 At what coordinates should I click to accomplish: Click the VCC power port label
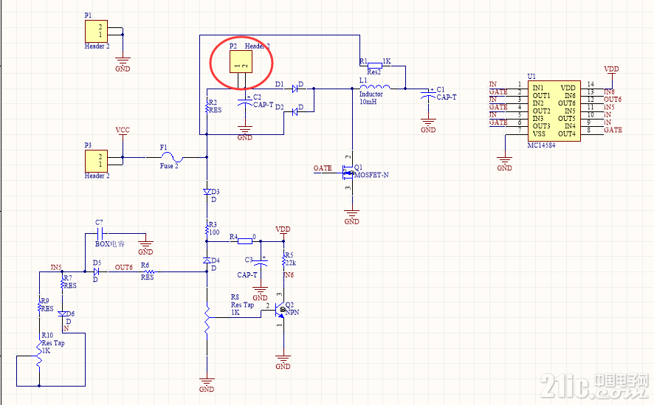(123, 131)
